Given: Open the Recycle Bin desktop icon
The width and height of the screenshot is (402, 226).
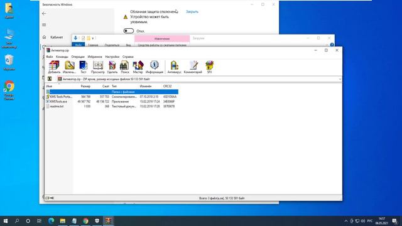Looking at the screenshot, I should point(9,62).
